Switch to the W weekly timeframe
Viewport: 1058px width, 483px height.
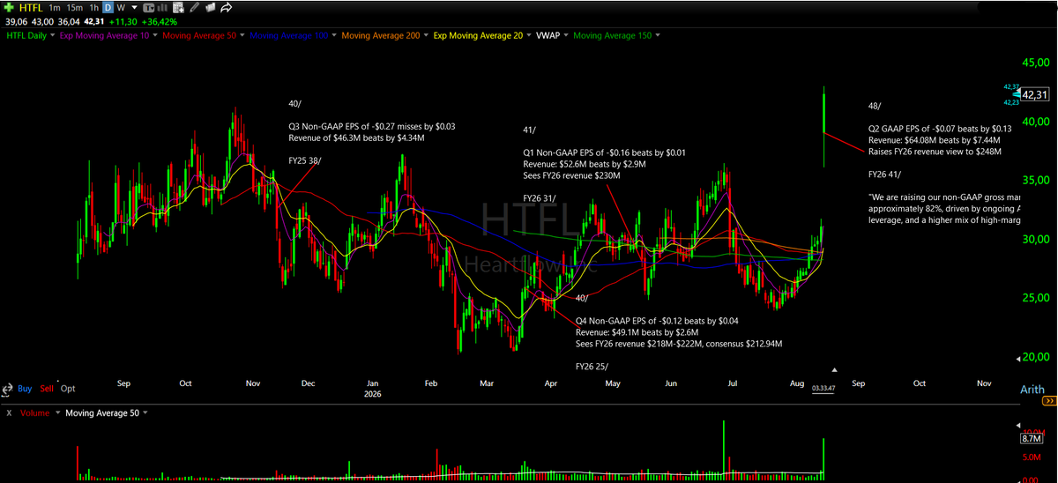[x=121, y=8]
